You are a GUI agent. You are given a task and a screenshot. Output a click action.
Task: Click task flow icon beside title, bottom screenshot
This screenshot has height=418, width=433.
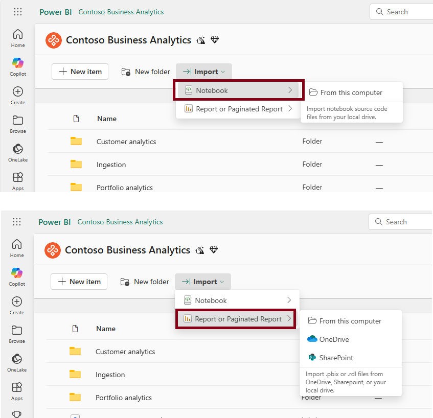[x=200, y=250]
